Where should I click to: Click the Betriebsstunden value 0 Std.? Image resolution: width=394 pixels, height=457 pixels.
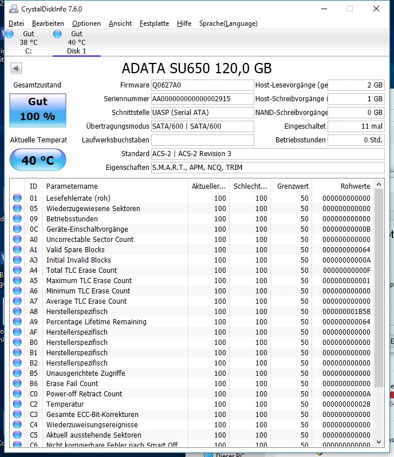(x=356, y=140)
